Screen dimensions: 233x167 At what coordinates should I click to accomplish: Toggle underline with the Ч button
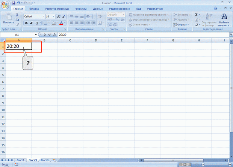pyautogui.click(x=36, y=23)
